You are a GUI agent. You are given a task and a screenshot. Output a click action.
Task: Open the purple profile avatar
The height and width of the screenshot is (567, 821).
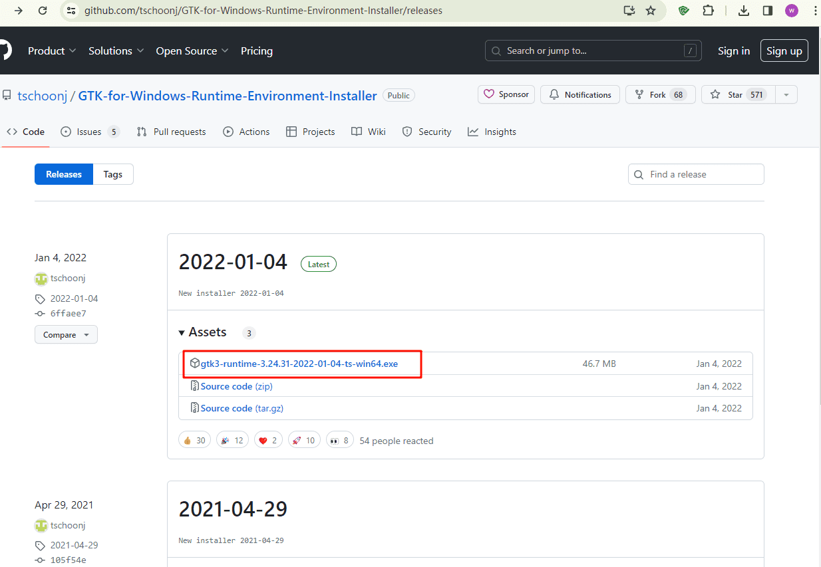791,11
